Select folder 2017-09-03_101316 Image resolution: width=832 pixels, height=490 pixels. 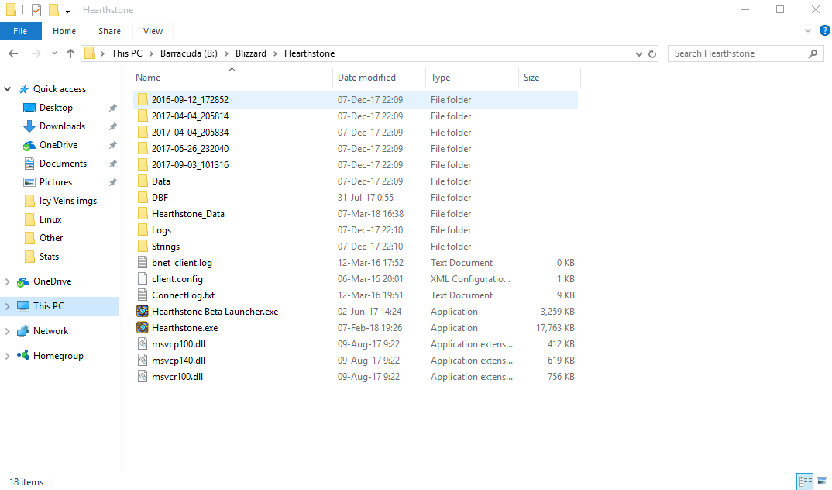point(355,164)
